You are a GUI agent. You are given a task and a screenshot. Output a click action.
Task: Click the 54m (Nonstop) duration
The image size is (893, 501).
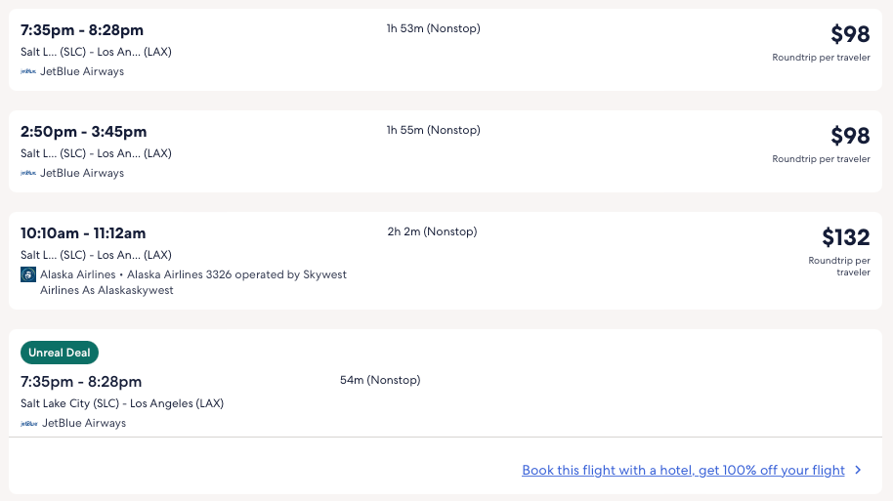[x=380, y=380]
